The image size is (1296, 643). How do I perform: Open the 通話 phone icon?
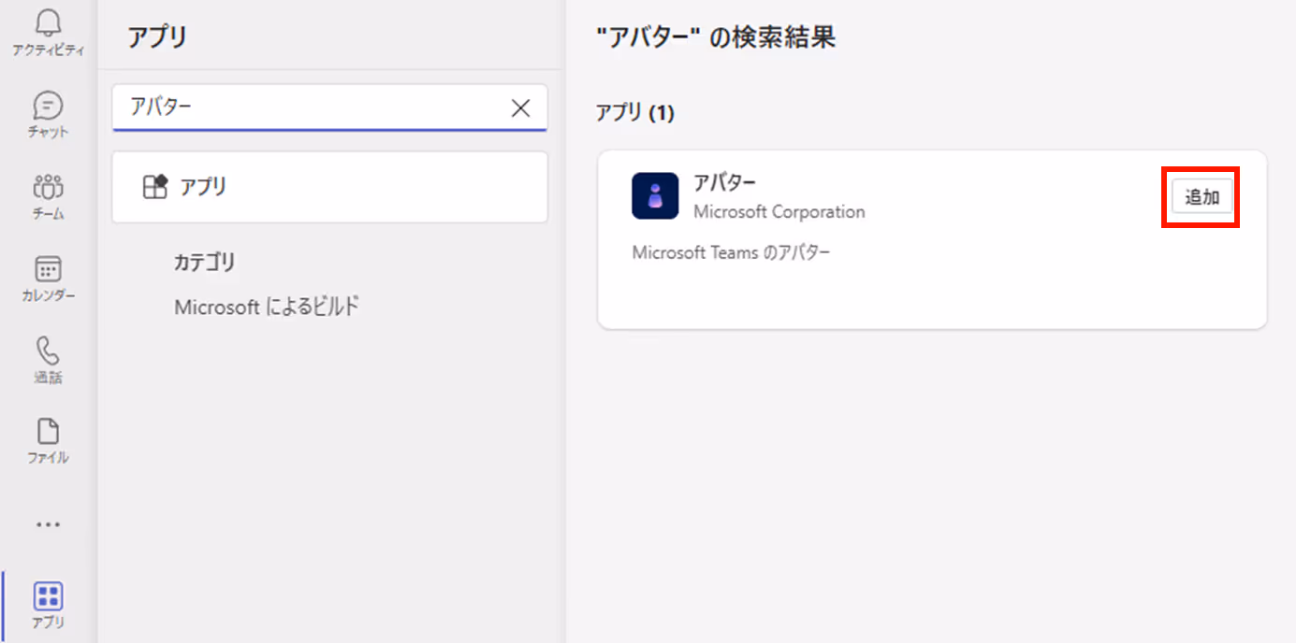coord(48,350)
